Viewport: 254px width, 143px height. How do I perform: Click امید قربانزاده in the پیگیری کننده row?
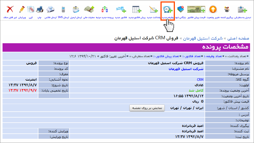(193, 126)
